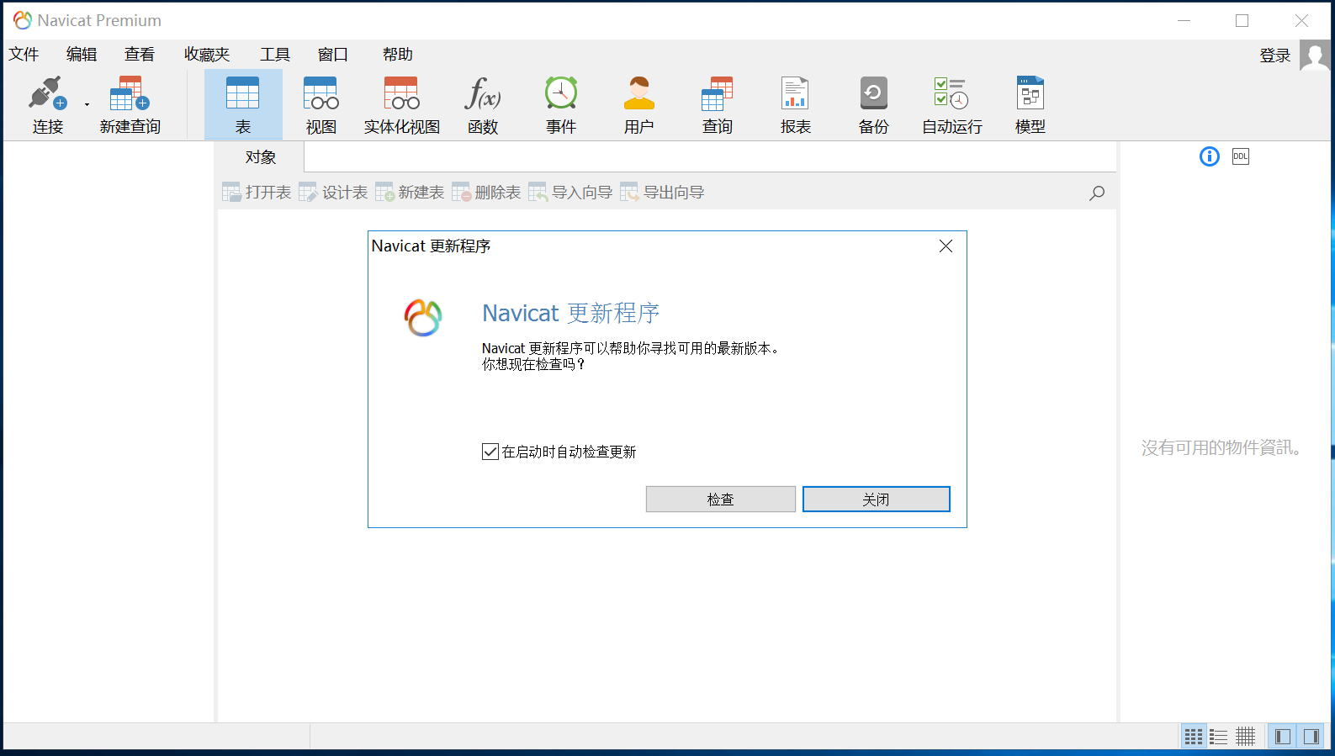Open the 导入向导 (Import Wizard)
This screenshot has height=756, width=1335.
click(570, 193)
